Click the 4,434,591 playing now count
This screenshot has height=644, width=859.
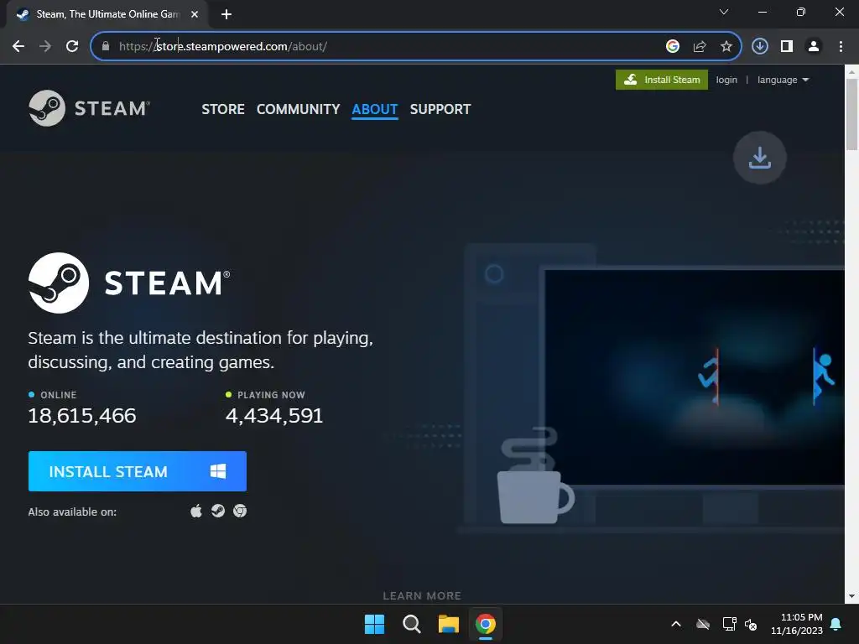[x=274, y=416]
